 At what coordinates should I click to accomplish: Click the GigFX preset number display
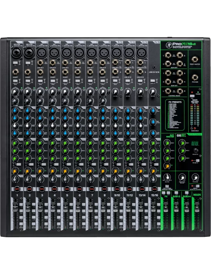pos(195,143)
